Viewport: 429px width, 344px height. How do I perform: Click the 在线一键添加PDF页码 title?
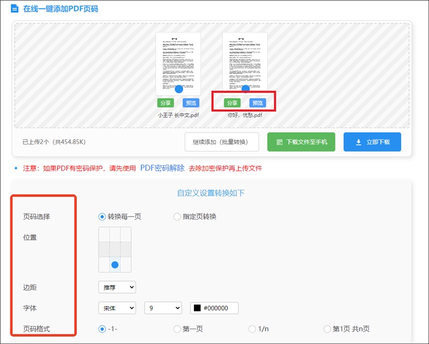point(61,9)
